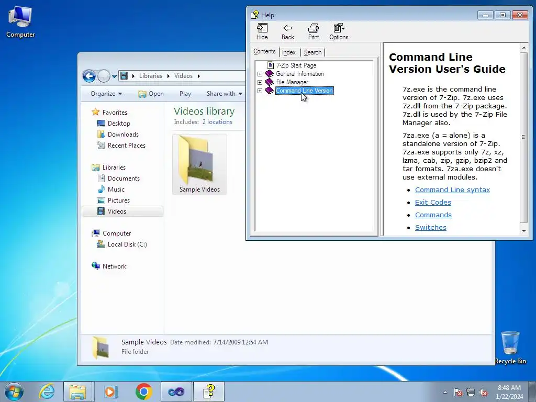Click the 7-Zip Start Page document icon
This screenshot has width=536, height=402.
tap(271, 65)
